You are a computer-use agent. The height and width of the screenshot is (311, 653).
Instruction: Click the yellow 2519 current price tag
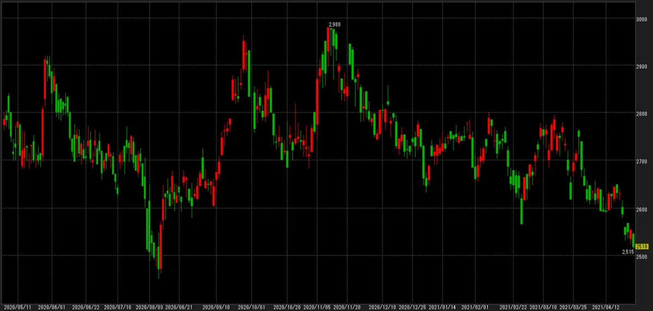[642, 246]
